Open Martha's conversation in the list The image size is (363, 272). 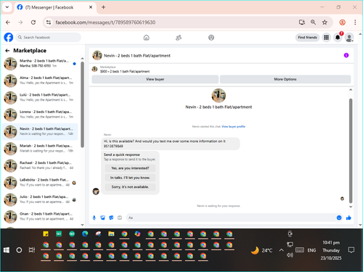[x=40, y=64]
